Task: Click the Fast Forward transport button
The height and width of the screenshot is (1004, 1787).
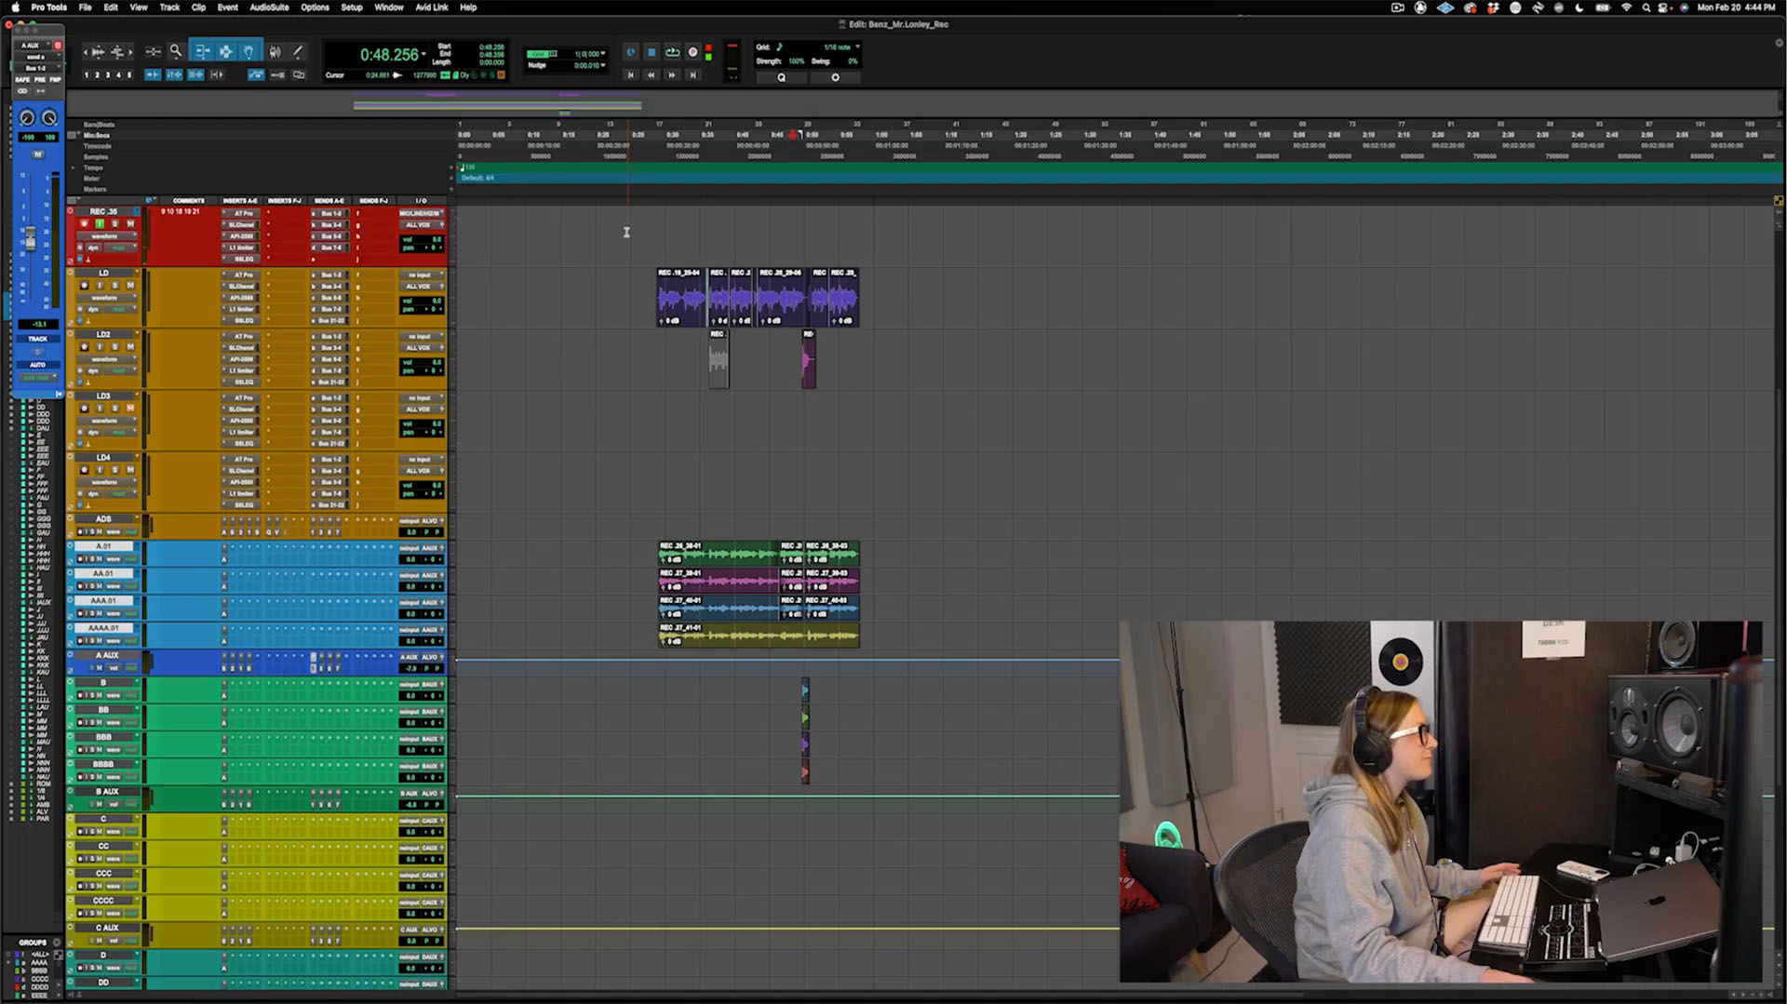Action: [672, 74]
